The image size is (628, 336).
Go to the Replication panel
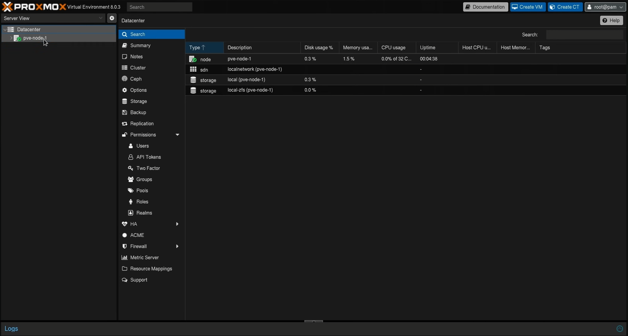142,124
